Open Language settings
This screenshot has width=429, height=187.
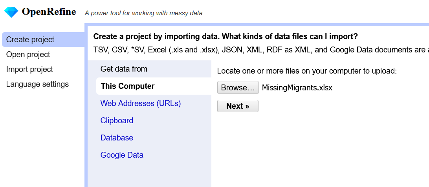37,84
